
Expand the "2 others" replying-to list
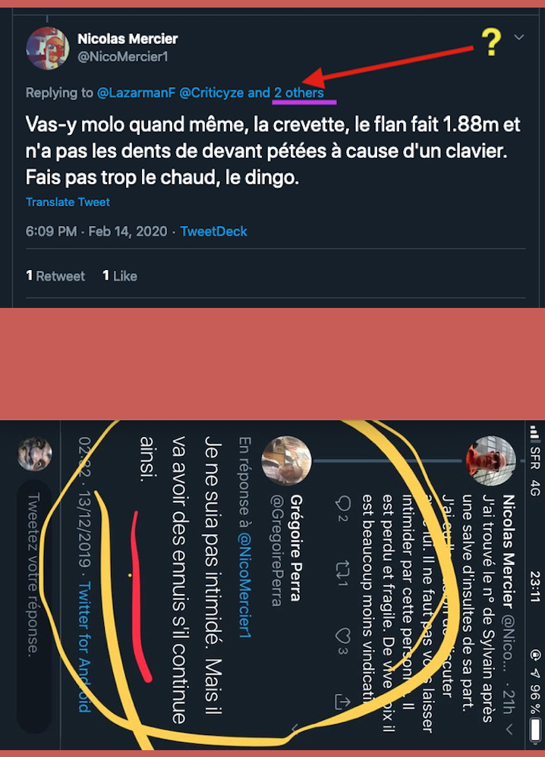299,93
